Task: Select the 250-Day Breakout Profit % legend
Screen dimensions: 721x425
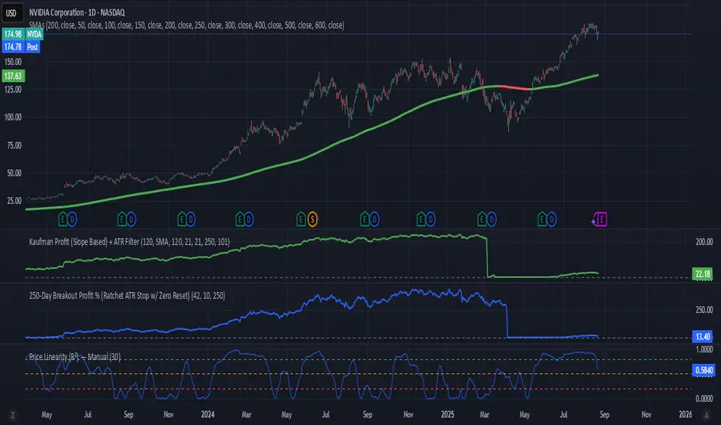Action: click(127, 295)
